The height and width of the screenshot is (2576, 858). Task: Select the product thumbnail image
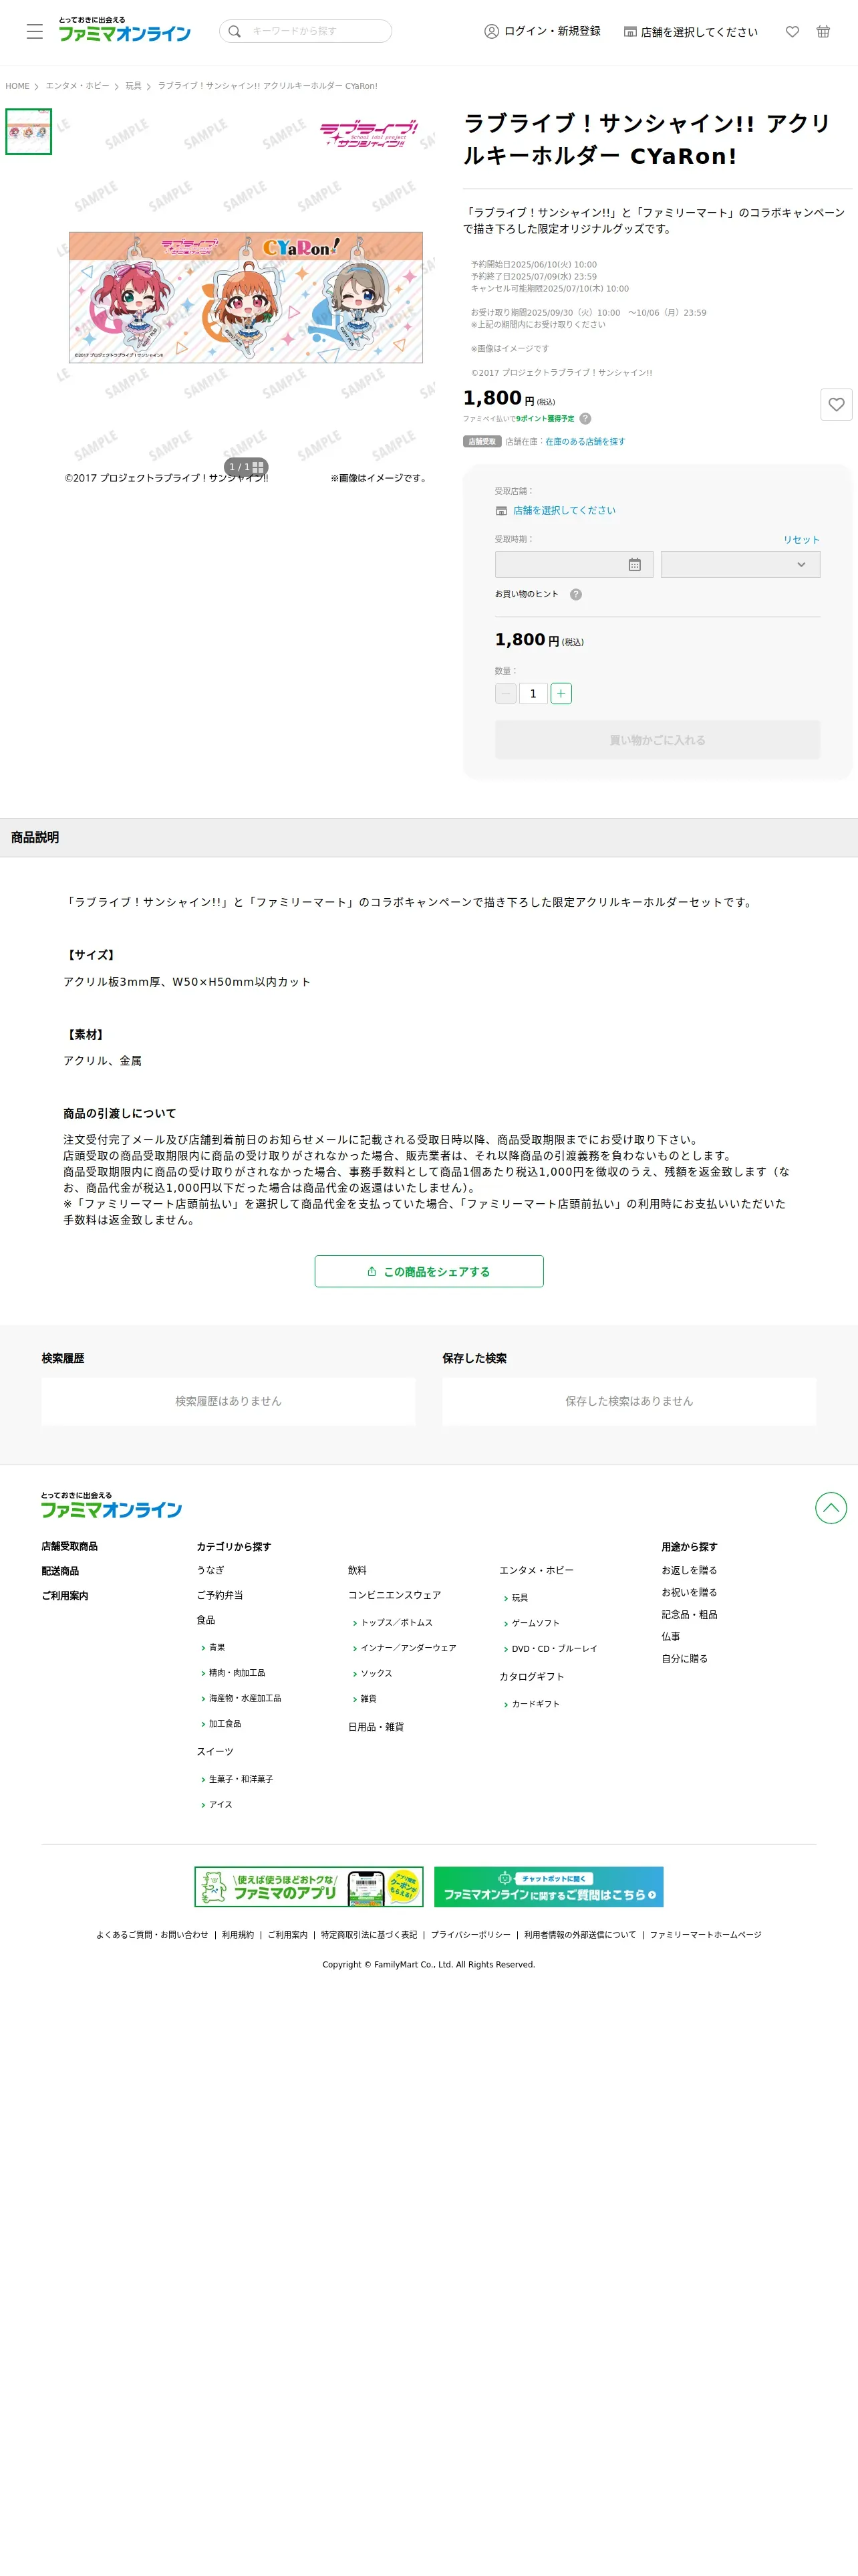(x=29, y=132)
